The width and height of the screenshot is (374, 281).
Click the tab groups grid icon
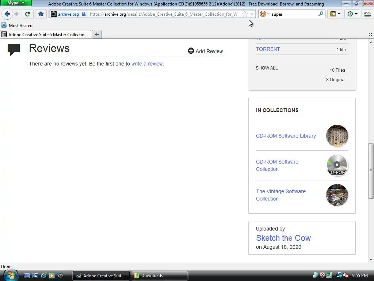[370, 34]
